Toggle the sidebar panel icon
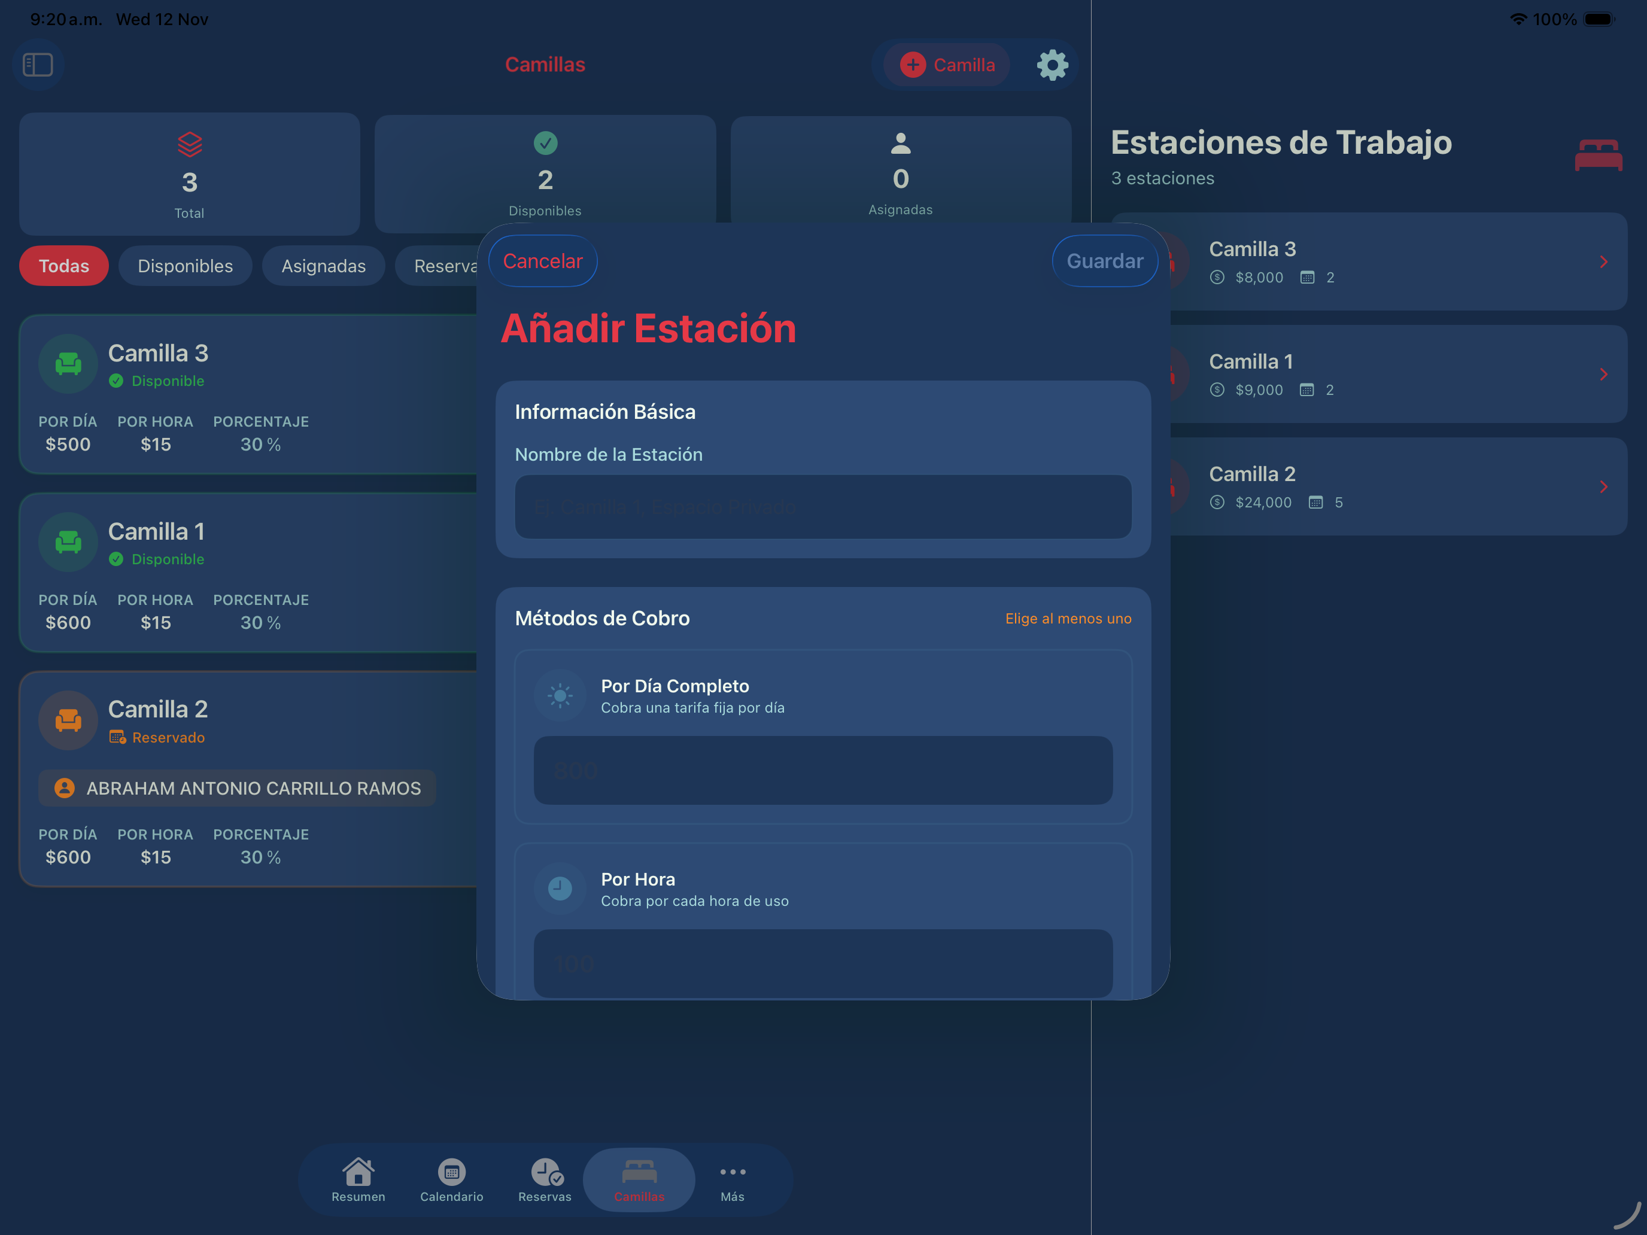Screen dimensions: 1647x1235 tap(38, 65)
